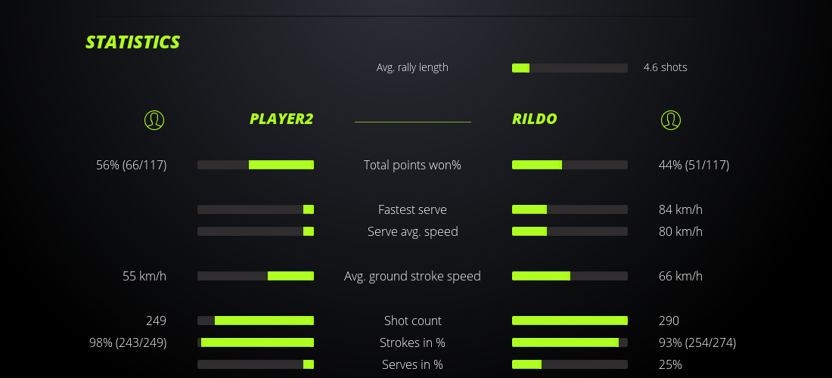Screen dimensions: 832x378
Task: Click RILDO's 84 km/h fastest serve value
Action: click(x=680, y=209)
